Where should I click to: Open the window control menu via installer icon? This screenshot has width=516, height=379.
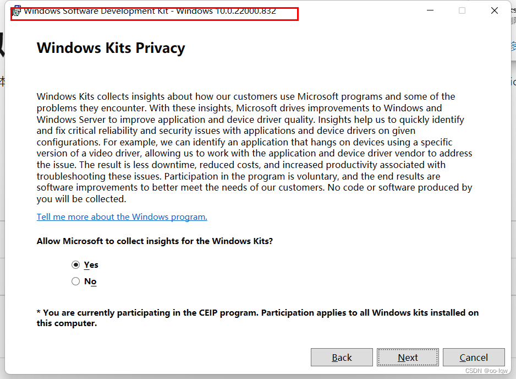(16, 10)
